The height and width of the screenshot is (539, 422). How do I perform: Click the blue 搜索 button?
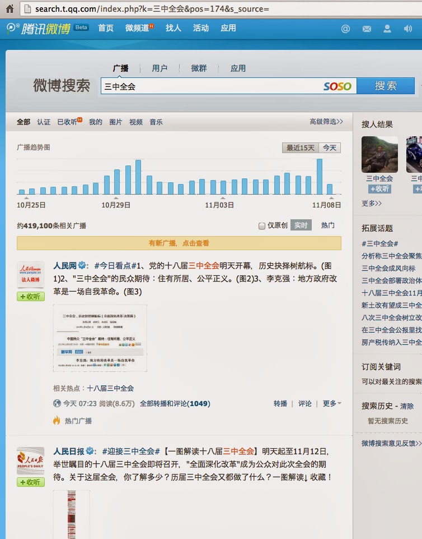[x=386, y=86]
